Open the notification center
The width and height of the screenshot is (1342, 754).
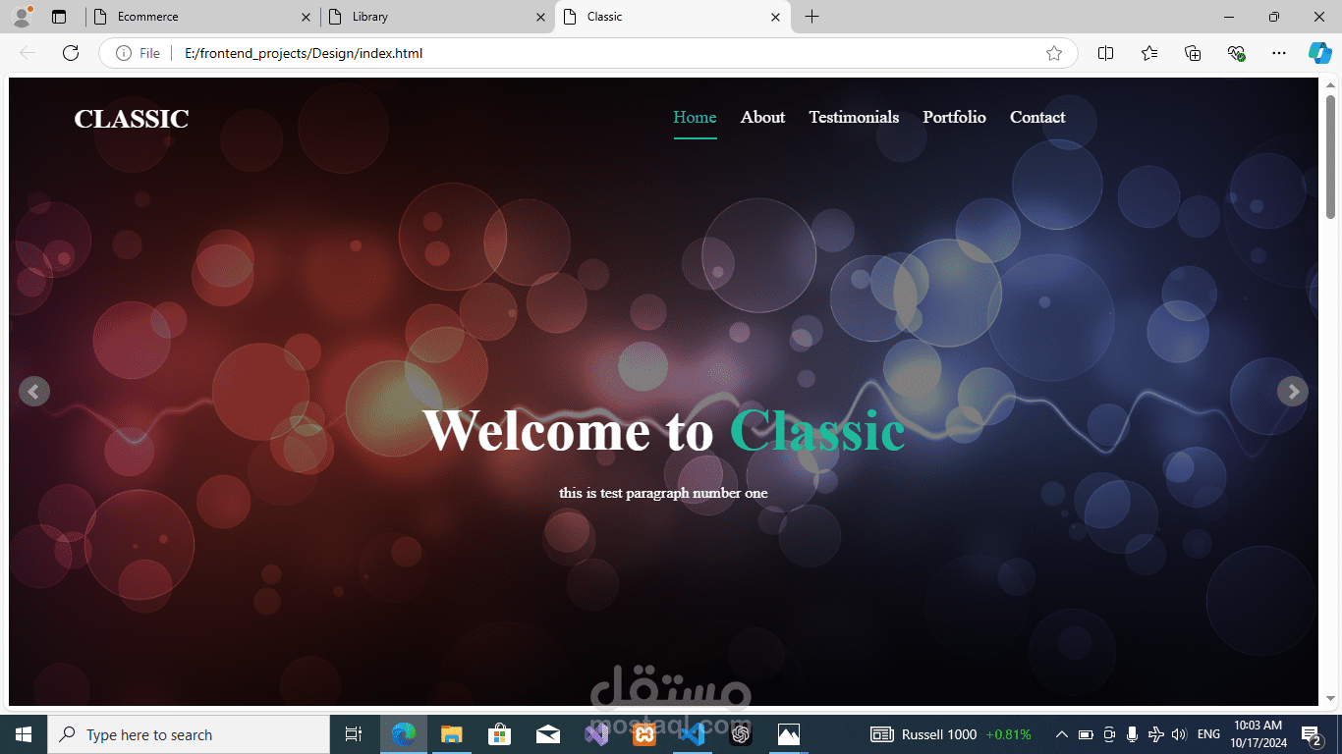pos(1310,734)
